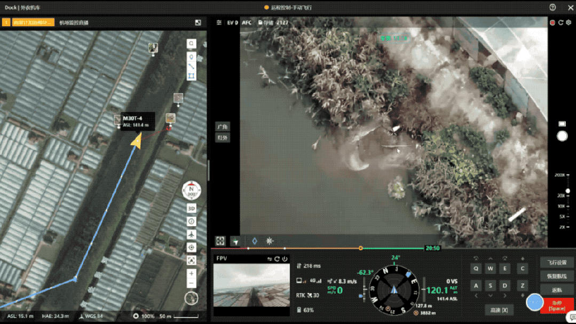
Task: Toggle the 3D map view
Action: point(192,208)
